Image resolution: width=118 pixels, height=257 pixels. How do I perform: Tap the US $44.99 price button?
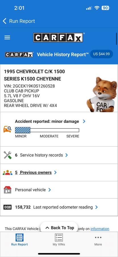(x=102, y=54)
